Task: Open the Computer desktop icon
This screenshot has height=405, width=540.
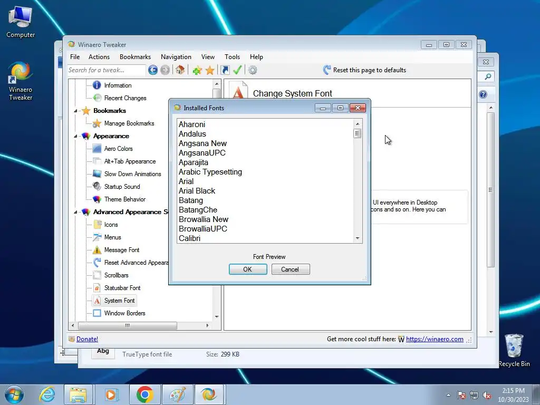Action: click(x=21, y=22)
